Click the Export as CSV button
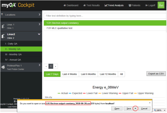The image size is (167, 113). pos(156,73)
